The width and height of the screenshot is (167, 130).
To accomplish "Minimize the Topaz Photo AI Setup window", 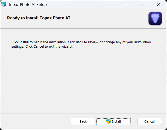I will pos(126,4).
